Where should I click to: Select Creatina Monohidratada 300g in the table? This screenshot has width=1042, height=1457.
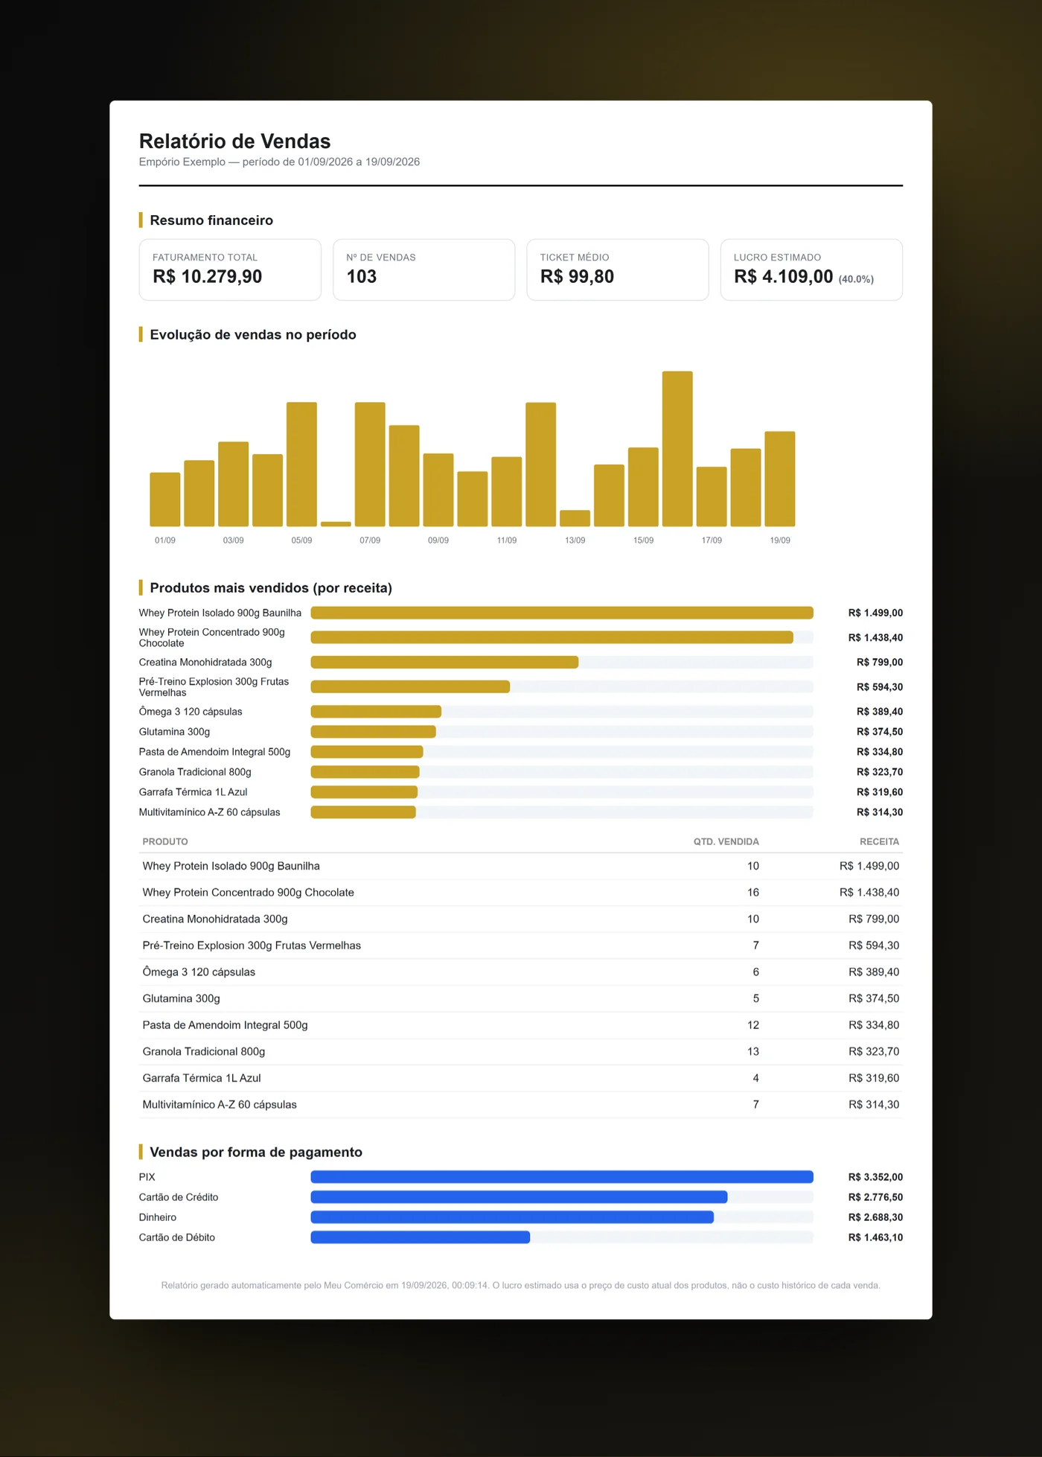215,919
